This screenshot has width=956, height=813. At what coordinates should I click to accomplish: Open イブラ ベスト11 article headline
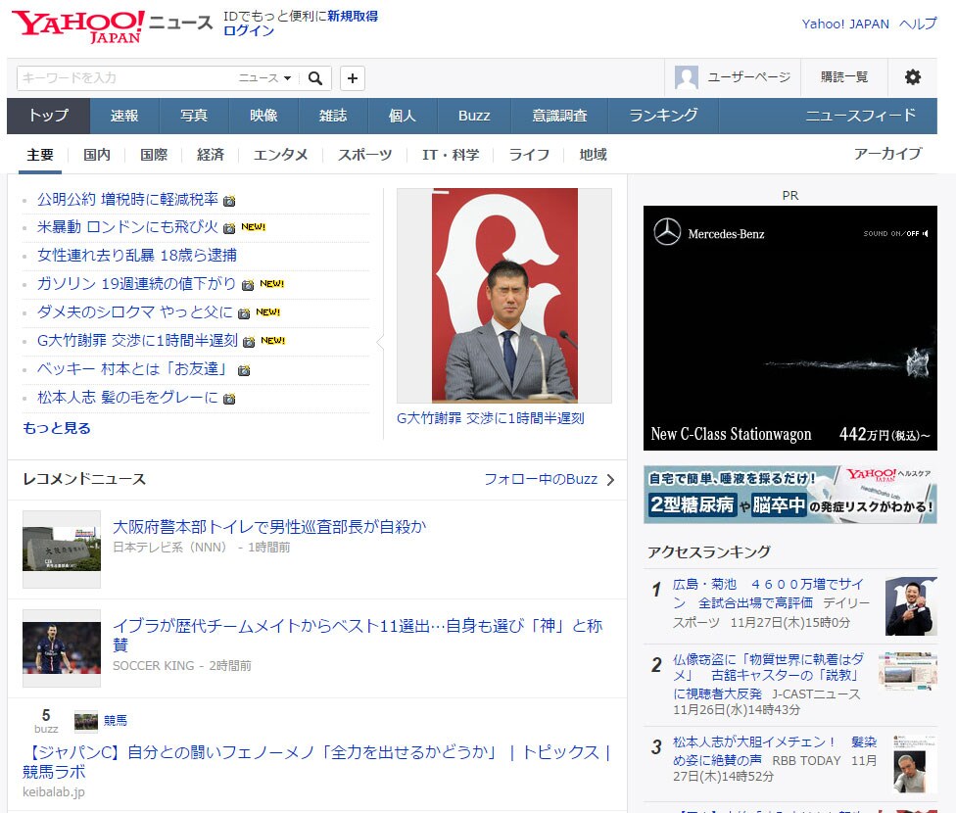pos(358,635)
